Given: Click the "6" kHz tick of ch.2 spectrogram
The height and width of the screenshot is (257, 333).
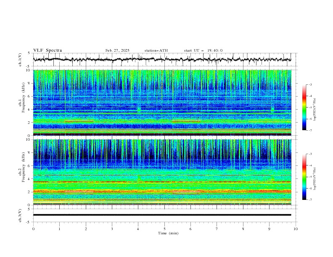Looking at the screenshot, I should pos(30,165).
